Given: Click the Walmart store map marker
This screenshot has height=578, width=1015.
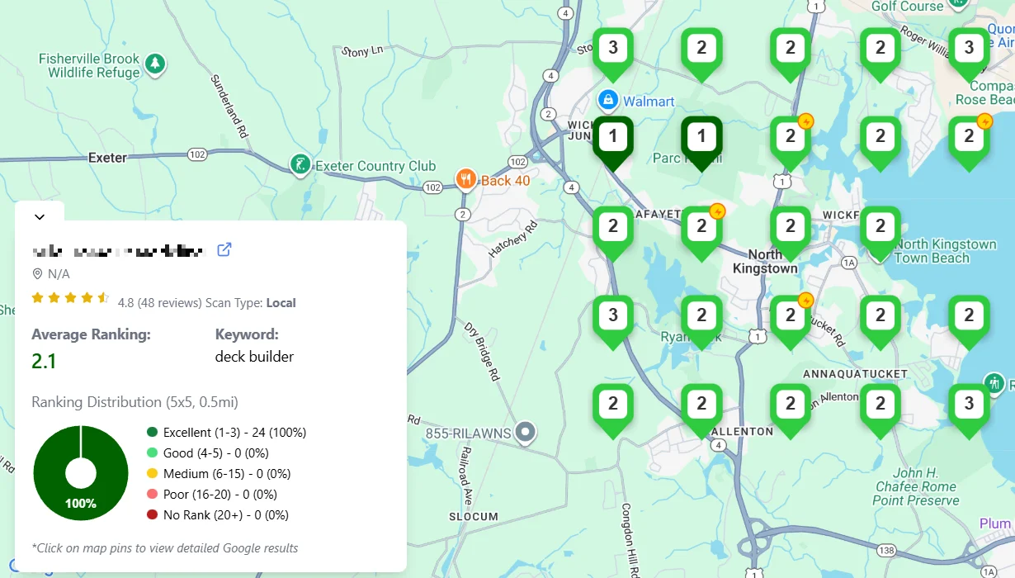Looking at the screenshot, I should (607, 100).
